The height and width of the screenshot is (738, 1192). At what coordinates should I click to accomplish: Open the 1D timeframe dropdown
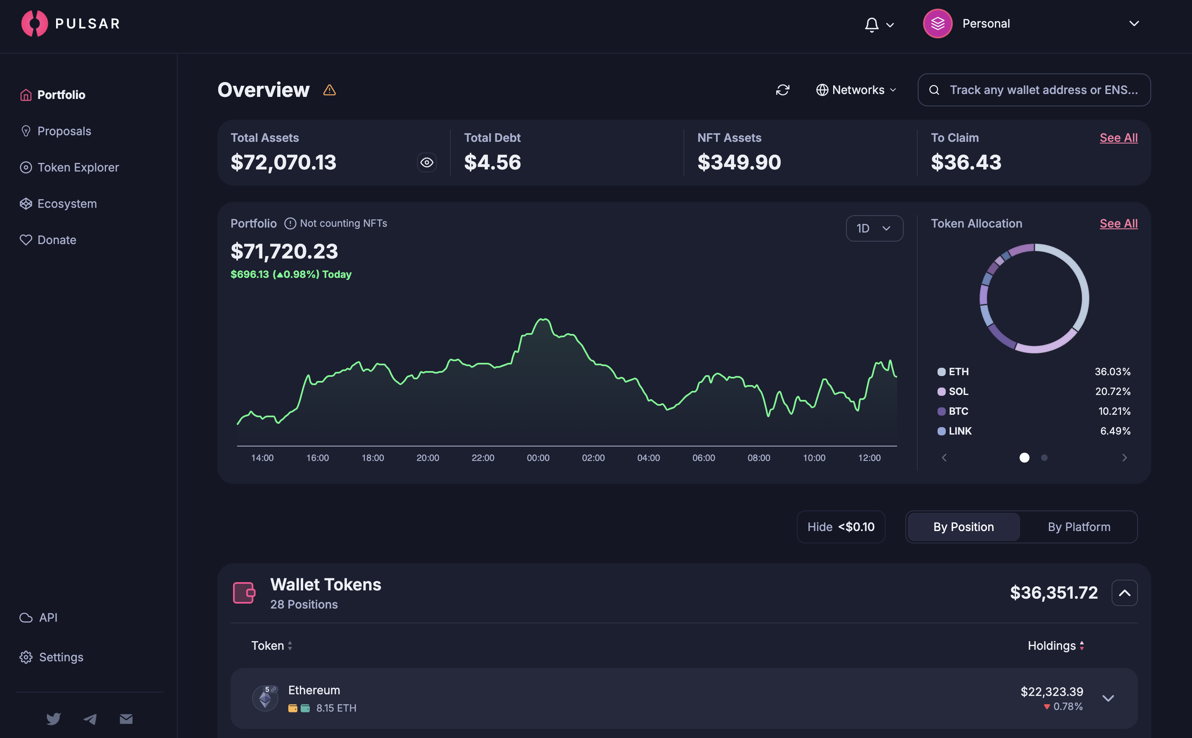coord(874,228)
